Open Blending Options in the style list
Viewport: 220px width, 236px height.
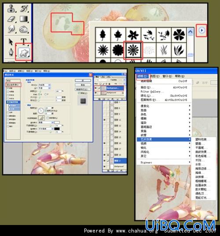coord(13,85)
